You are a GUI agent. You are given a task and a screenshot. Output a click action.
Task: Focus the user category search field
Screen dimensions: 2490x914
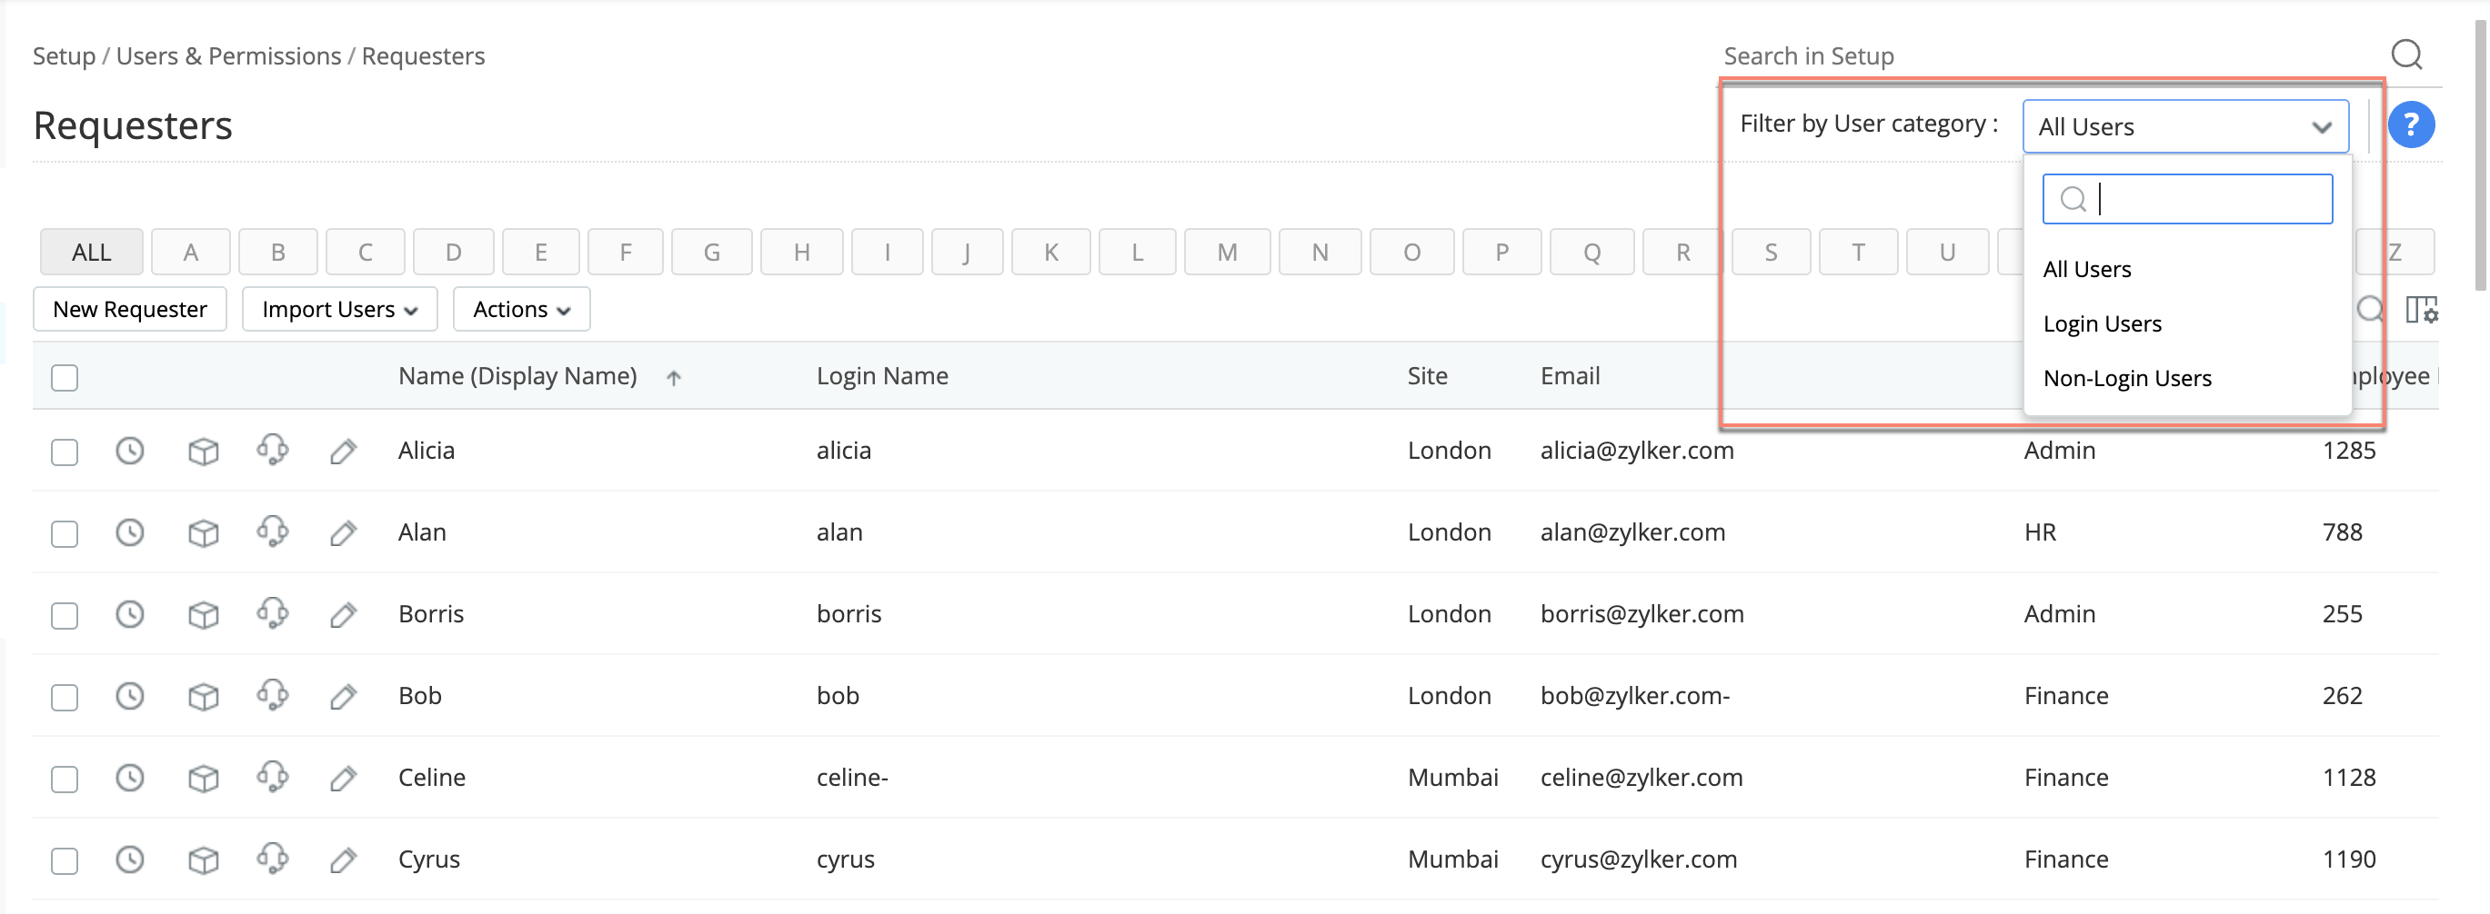(x=2204, y=199)
